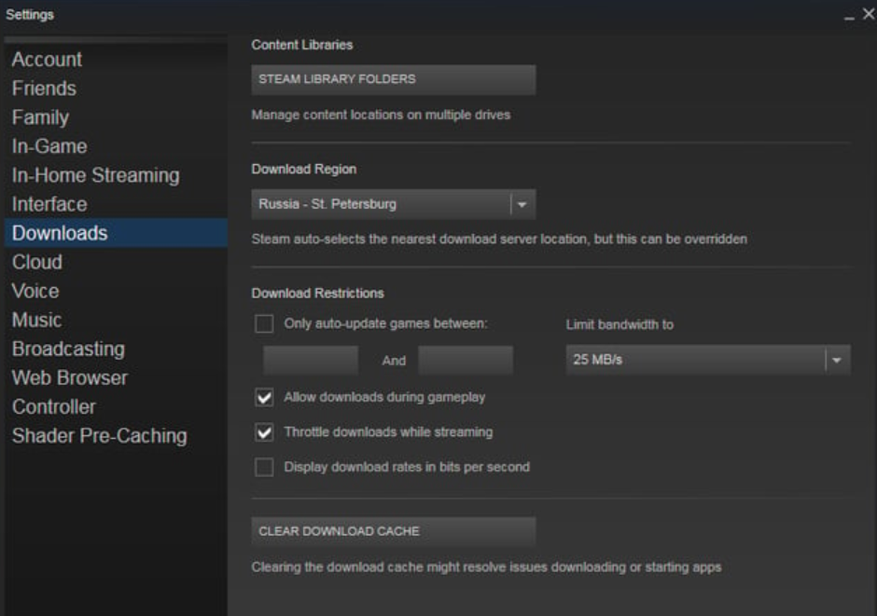
Task: Close the Settings window
Action: click(x=868, y=14)
